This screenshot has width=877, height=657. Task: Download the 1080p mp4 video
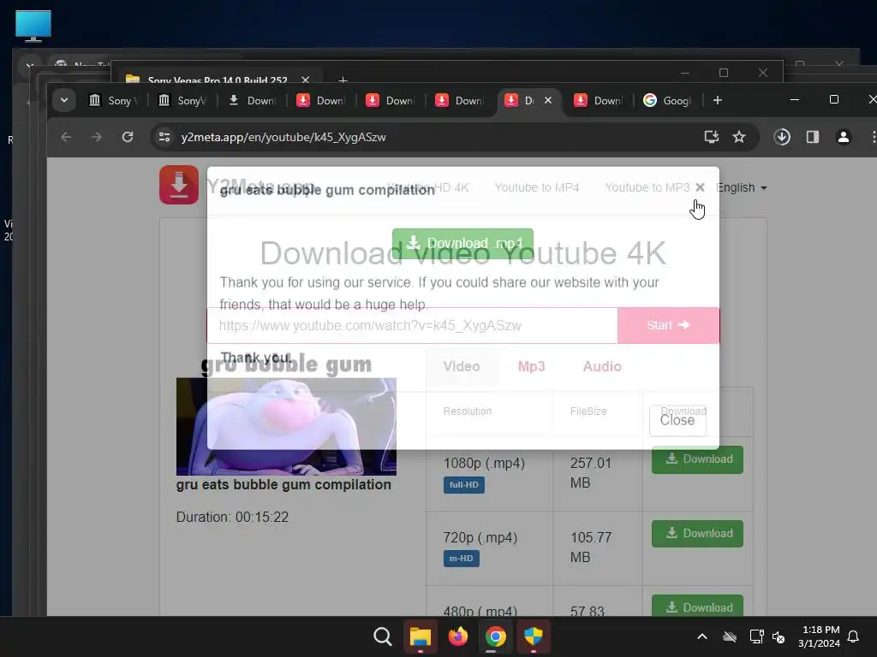[697, 459]
